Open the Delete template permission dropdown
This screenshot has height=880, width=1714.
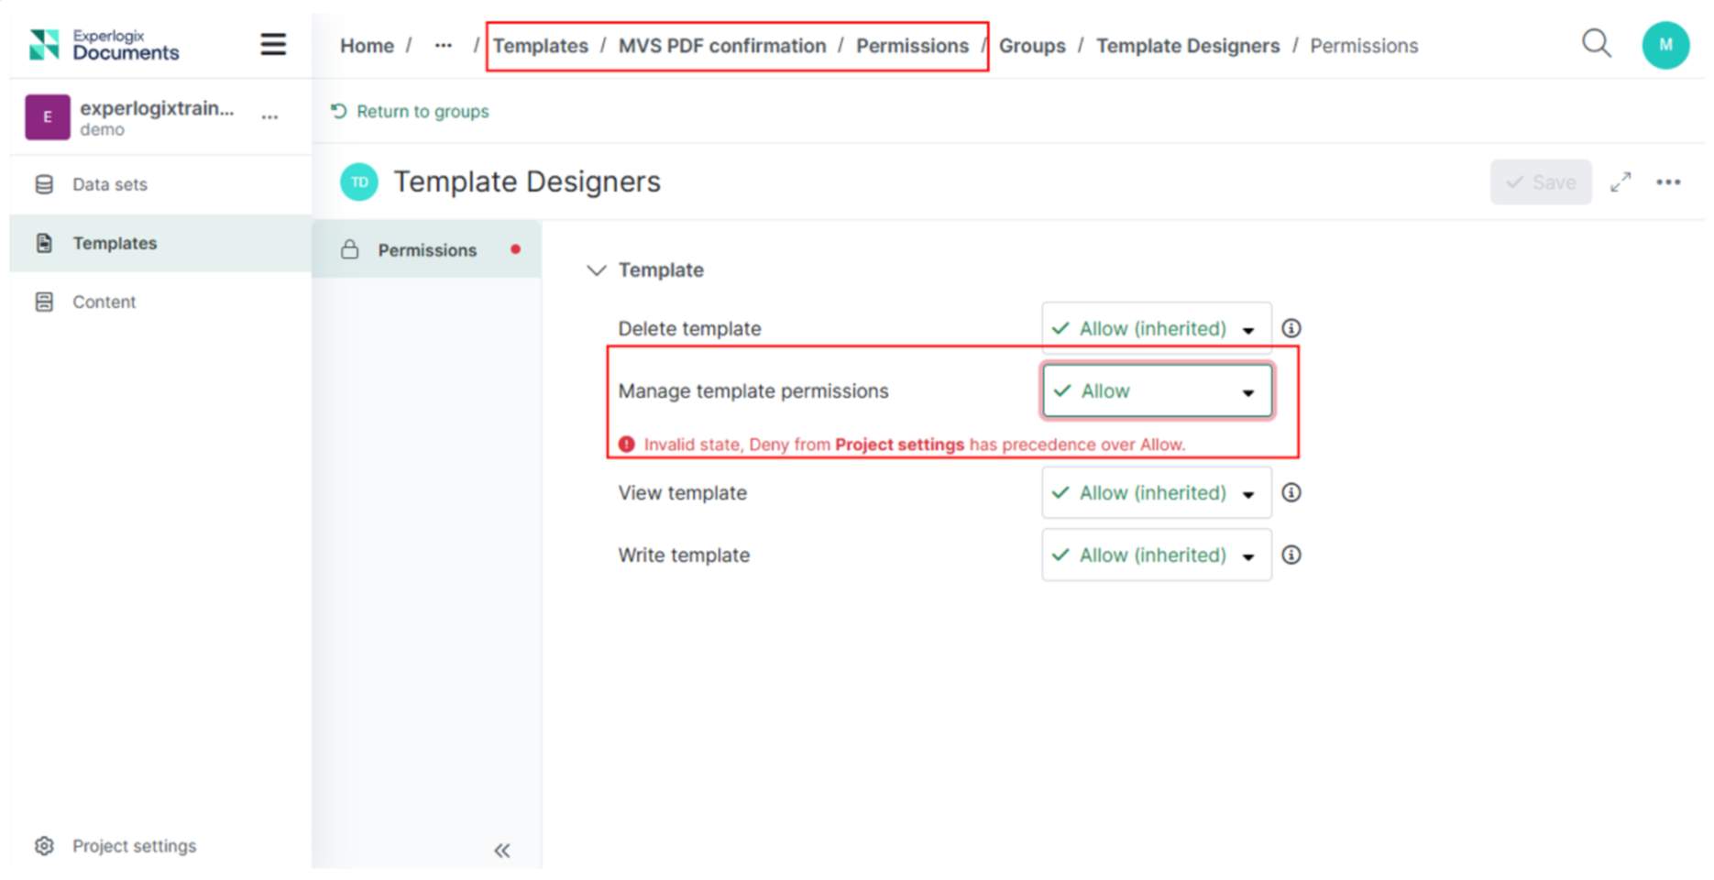tap(1155, 329)
